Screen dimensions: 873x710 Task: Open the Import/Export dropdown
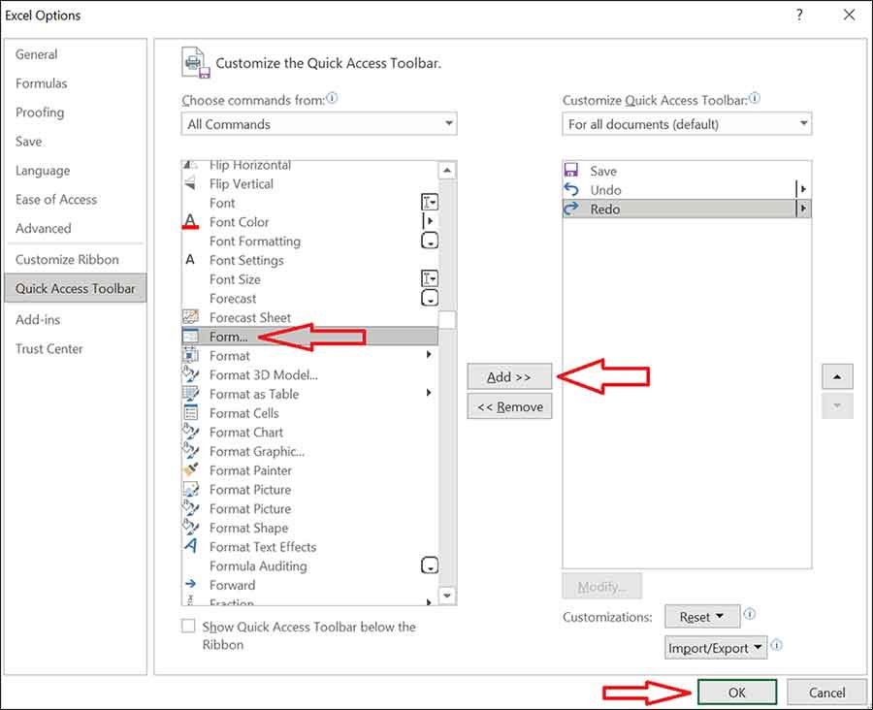tap(715, 647)
